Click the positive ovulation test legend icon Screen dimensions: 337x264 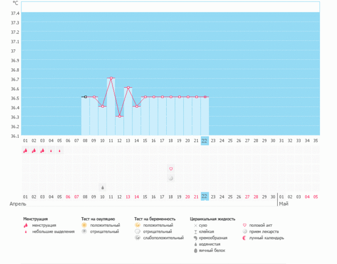coord(84,225)
